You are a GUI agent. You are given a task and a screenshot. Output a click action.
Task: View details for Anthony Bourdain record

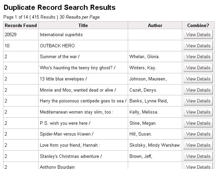click(198, 166)
